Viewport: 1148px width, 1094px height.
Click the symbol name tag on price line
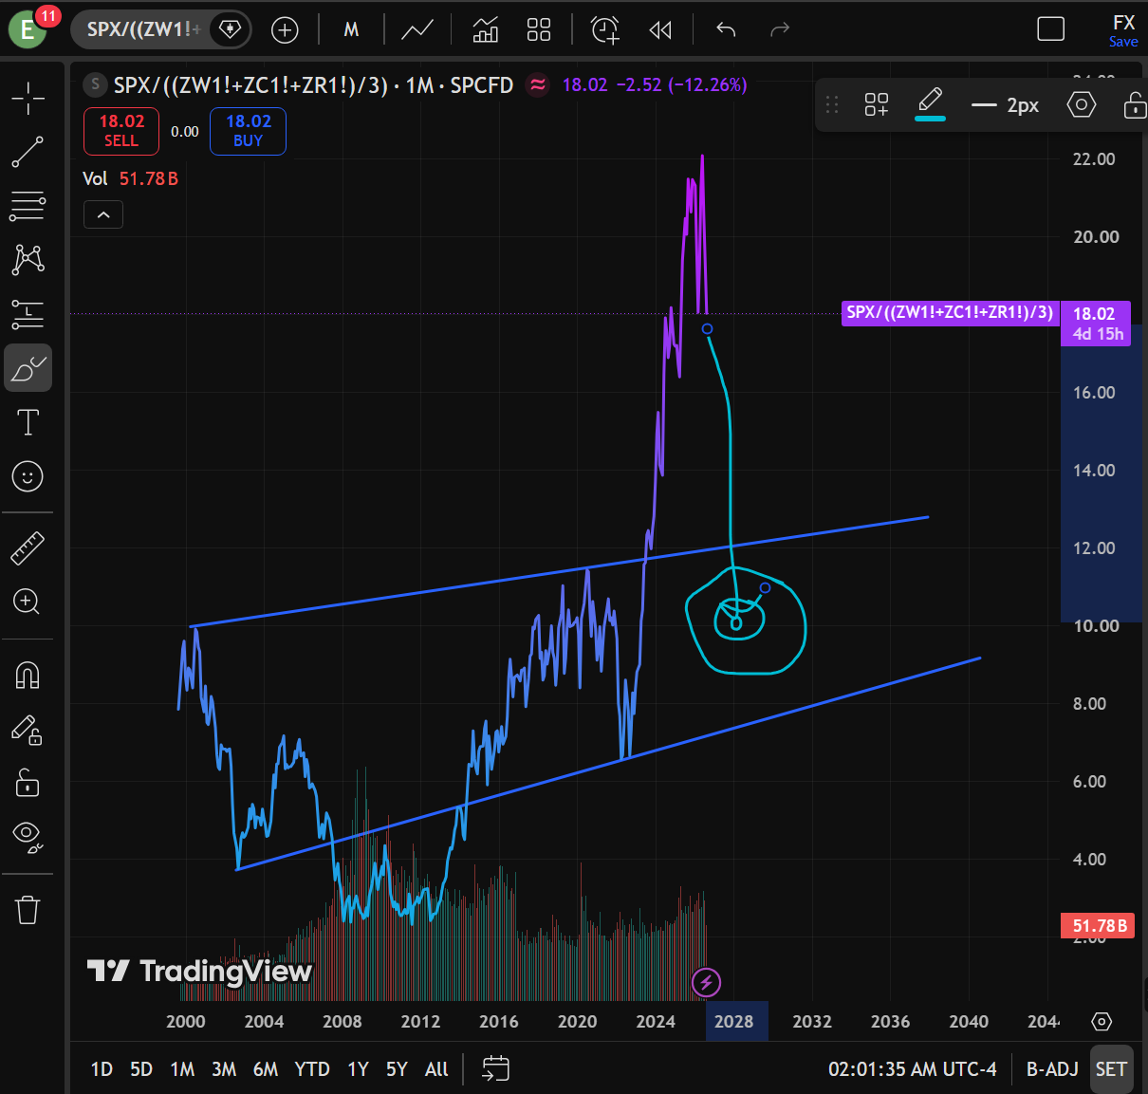(951, 313)
